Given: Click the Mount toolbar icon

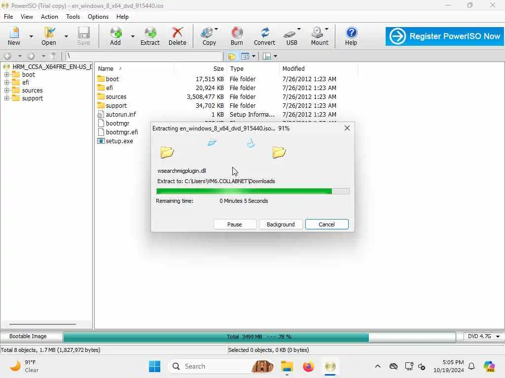Looking at the screenshot, I should (x=319, y=35).
